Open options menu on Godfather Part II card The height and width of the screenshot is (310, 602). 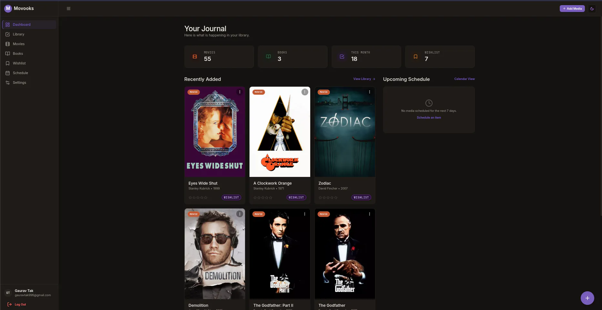tap(304, 214)
